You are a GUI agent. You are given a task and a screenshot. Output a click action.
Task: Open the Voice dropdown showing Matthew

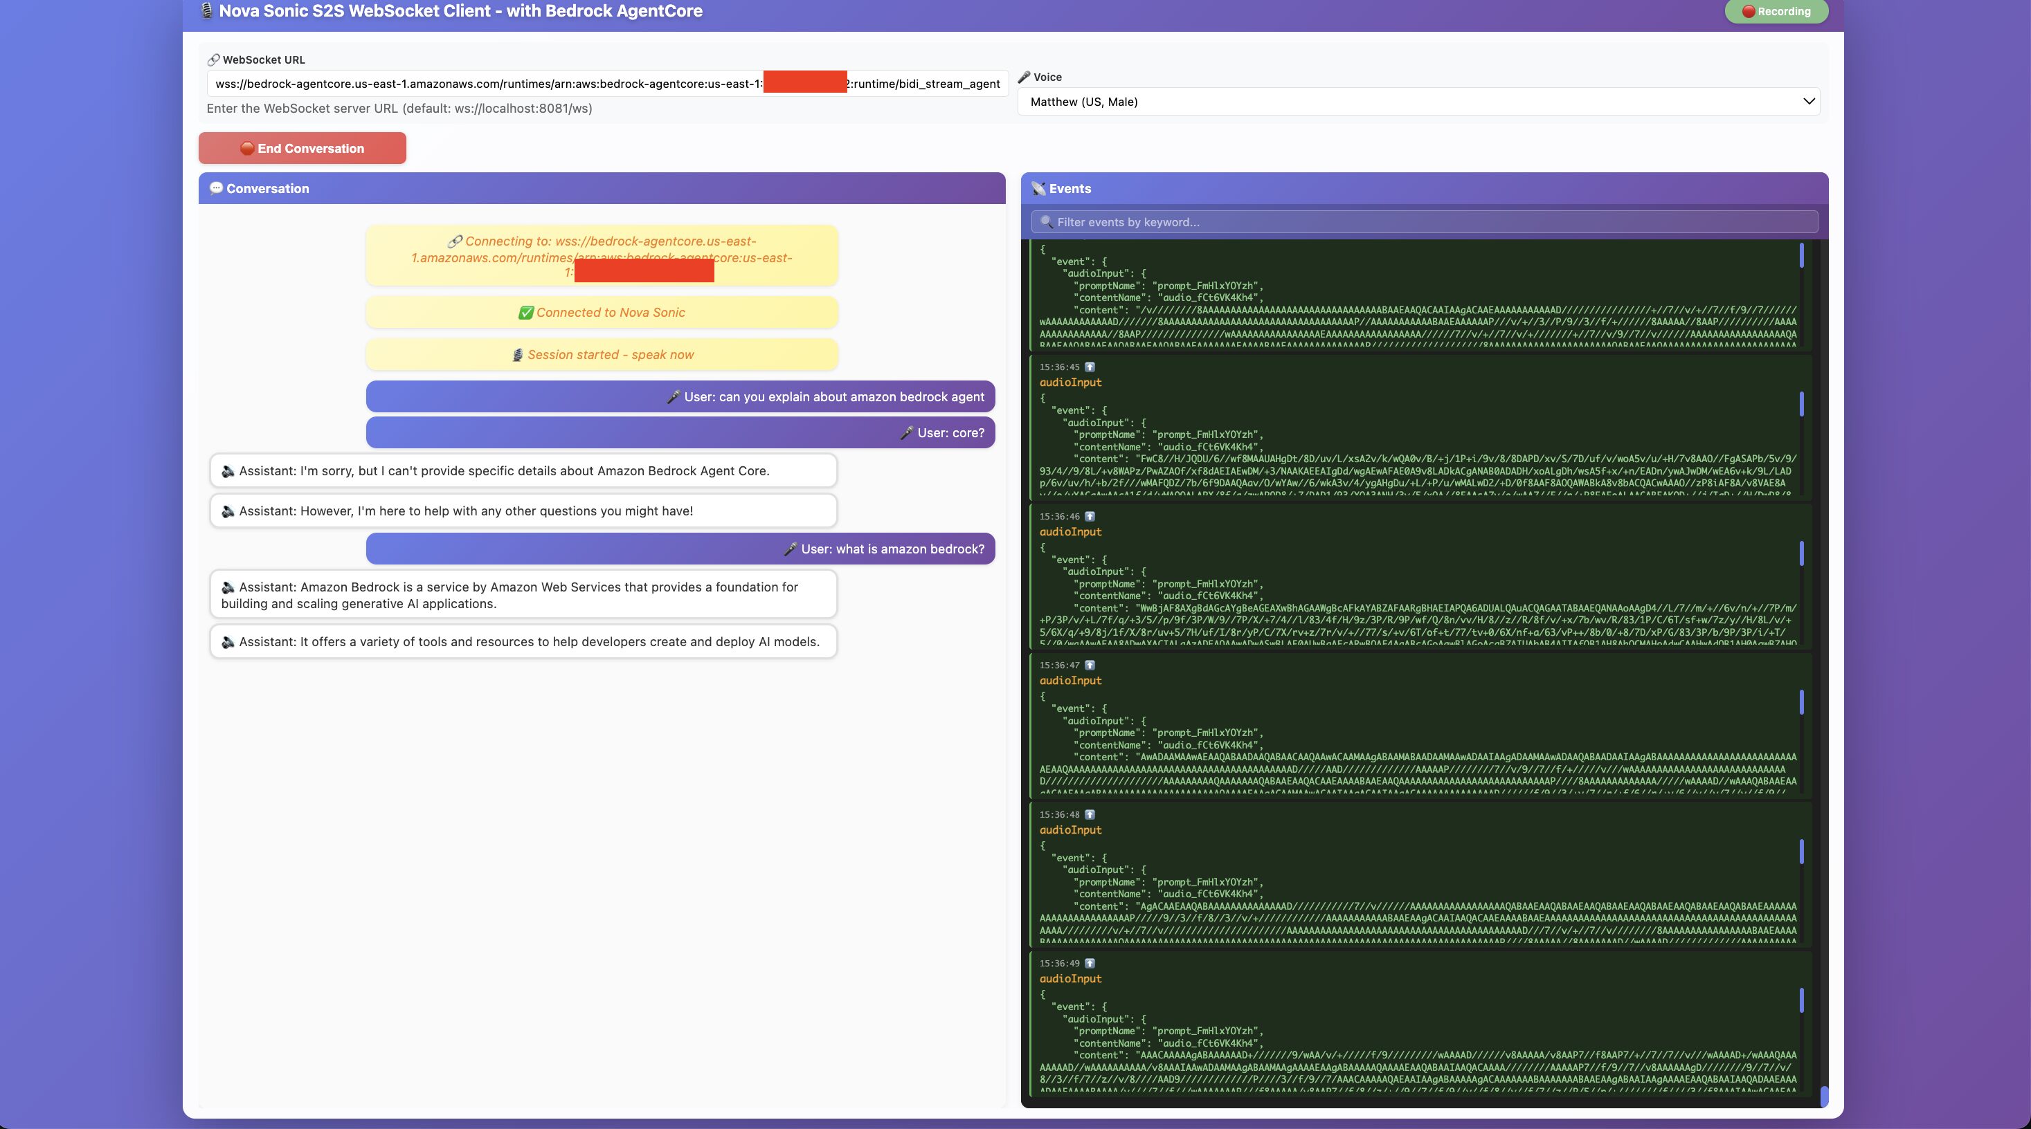click(x=1418, y=102)
